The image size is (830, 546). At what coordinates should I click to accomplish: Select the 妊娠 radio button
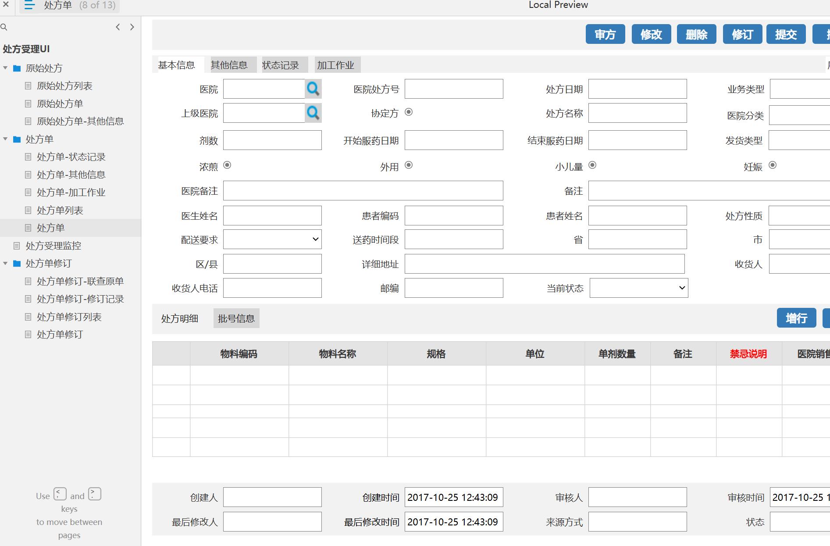pyautogui.click(x=773, y=165)
